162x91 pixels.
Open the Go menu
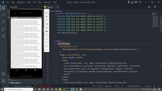pyautogui.click(x=34, y=2)
